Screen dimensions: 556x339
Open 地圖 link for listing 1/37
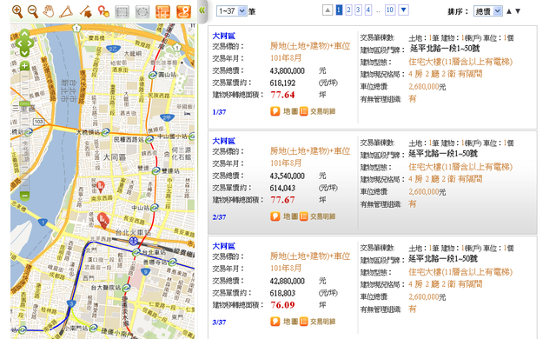click(290, 111)
